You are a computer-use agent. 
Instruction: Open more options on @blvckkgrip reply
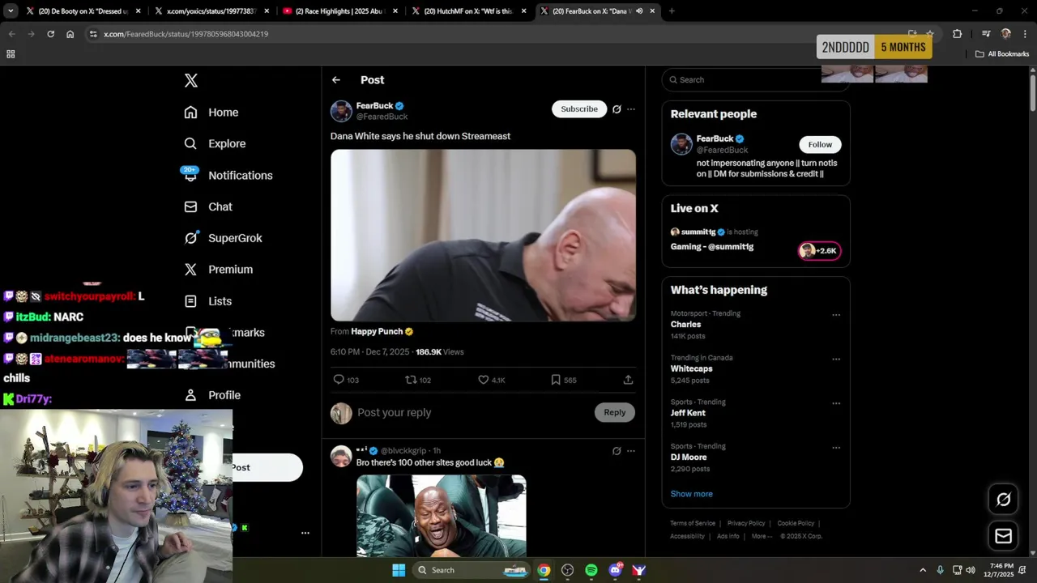tap(631, 451)
